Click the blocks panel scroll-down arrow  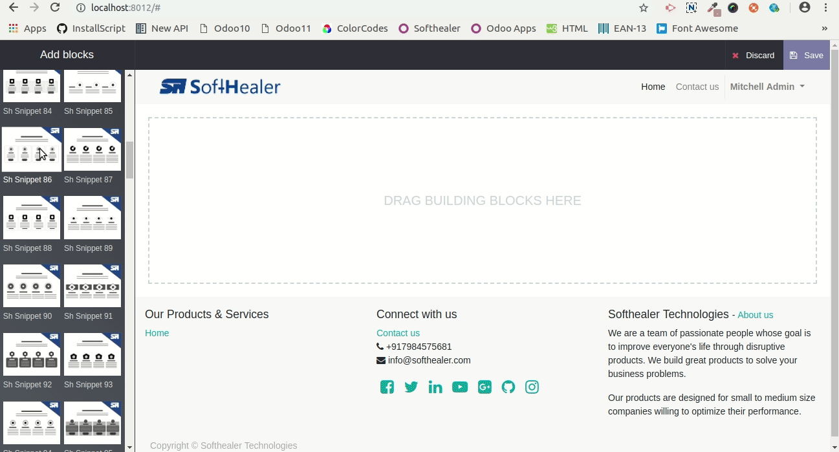pyautogui.click(x=129, y=447)
